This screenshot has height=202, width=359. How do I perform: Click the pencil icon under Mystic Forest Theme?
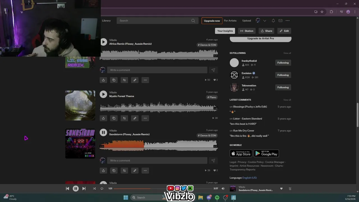click(135, 118)
